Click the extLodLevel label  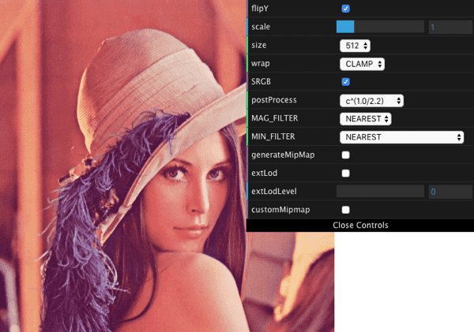tap(274, 192)
